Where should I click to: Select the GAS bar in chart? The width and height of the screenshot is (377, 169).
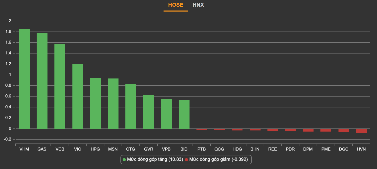(42, 81)
